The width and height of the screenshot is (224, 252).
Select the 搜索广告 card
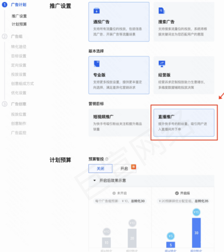tap(184, 22)
